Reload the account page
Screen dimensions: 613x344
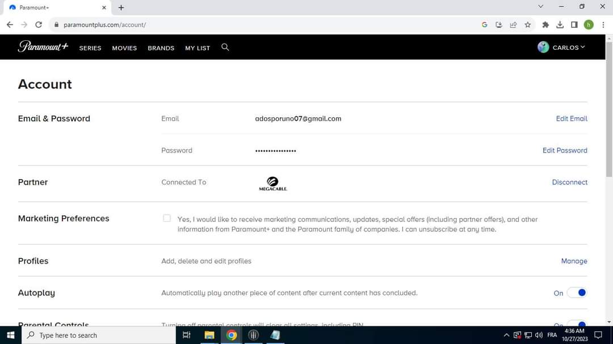coord(39,24)
